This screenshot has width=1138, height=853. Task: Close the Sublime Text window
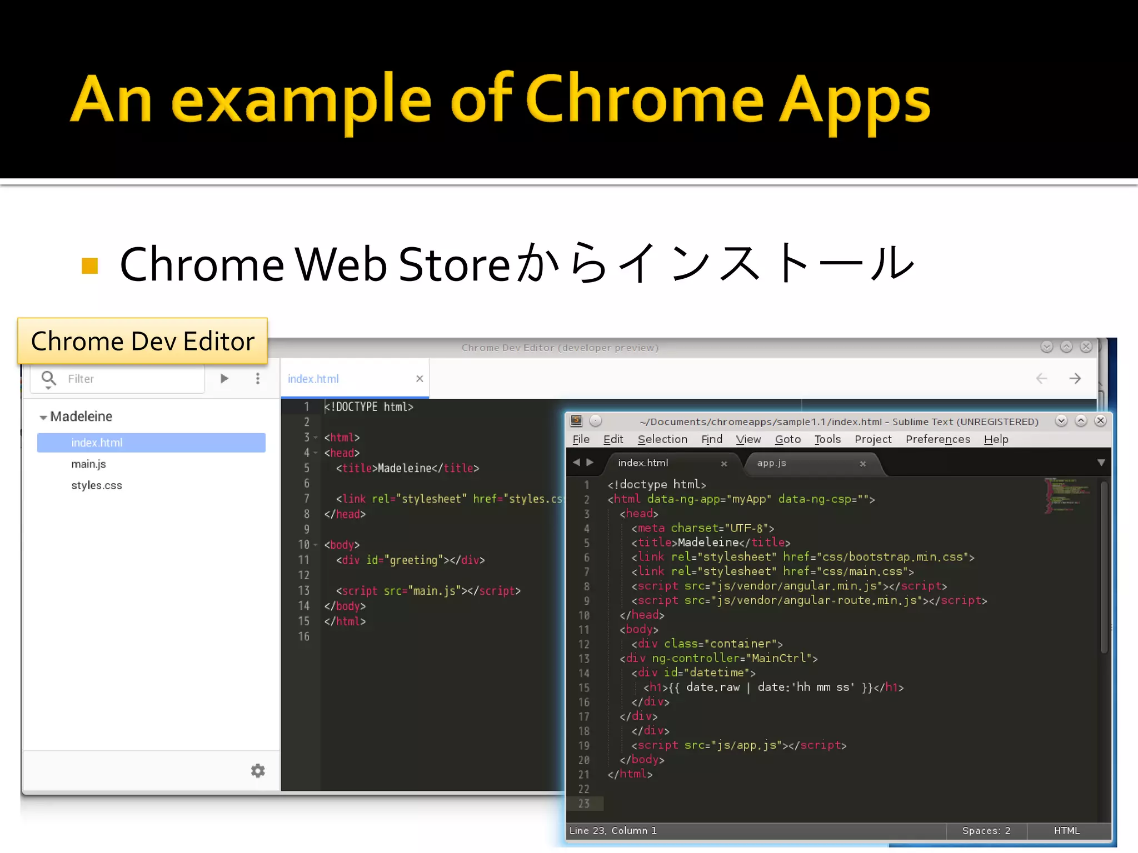click(x=1100, y=420)
